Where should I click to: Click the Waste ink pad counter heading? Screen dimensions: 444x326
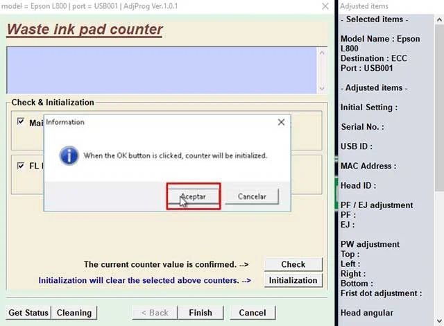[85, 30]
